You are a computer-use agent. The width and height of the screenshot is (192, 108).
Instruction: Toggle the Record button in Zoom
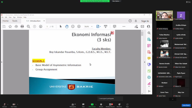(101, 105)
